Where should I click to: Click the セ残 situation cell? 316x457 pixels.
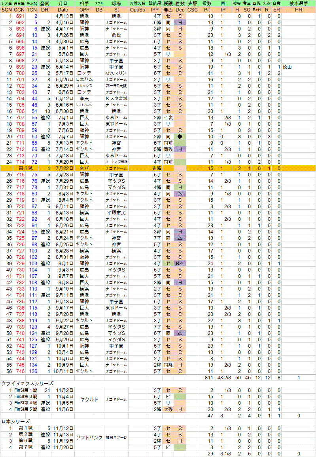pyautogui.click(x=168, y=409)
